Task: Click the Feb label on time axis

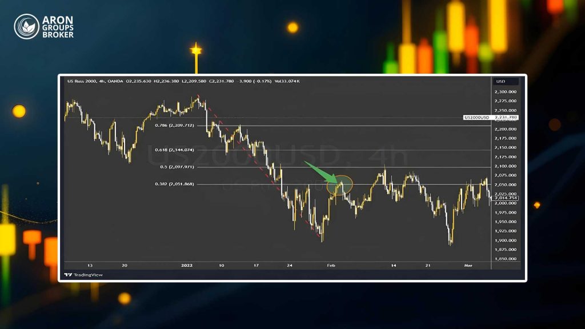Action: (331, 266)
